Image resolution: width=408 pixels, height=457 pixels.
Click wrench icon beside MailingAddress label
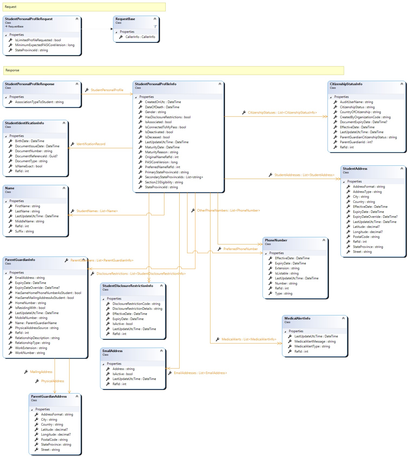pyautogui.click(x=26, y=372)
